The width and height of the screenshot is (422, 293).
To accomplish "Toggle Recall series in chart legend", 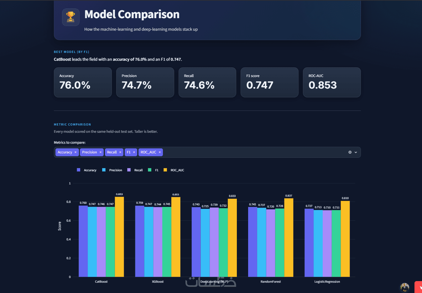I will (135, 170).
